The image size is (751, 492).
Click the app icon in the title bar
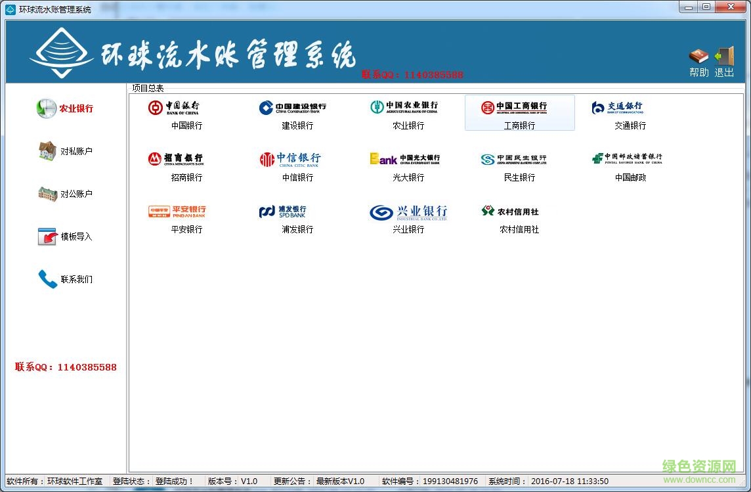10,9
